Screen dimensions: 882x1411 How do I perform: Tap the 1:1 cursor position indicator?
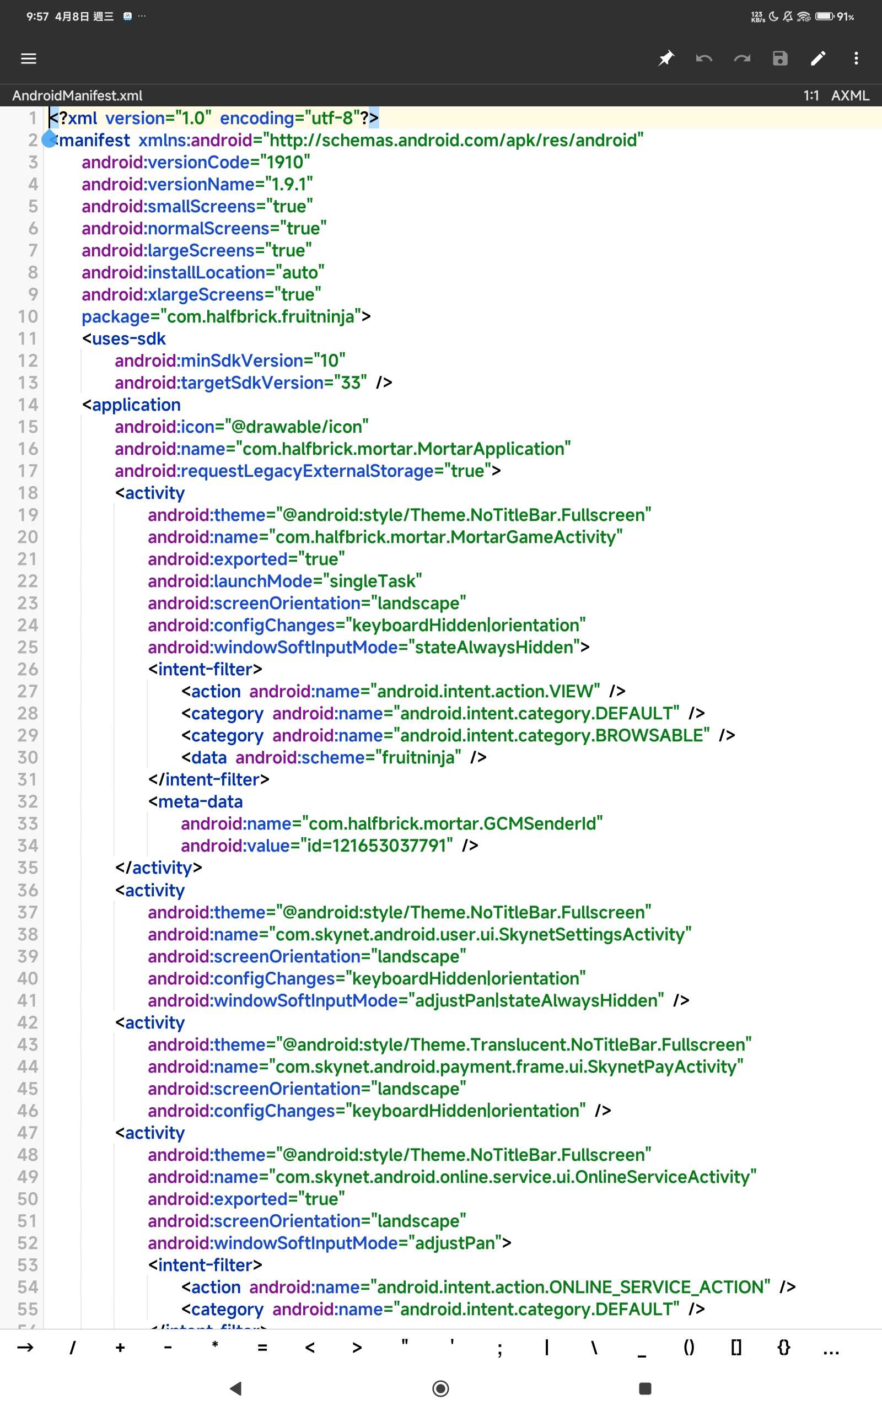[811, 95]
